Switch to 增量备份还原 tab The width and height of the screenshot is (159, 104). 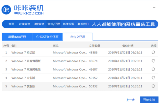tap(17, 37)
